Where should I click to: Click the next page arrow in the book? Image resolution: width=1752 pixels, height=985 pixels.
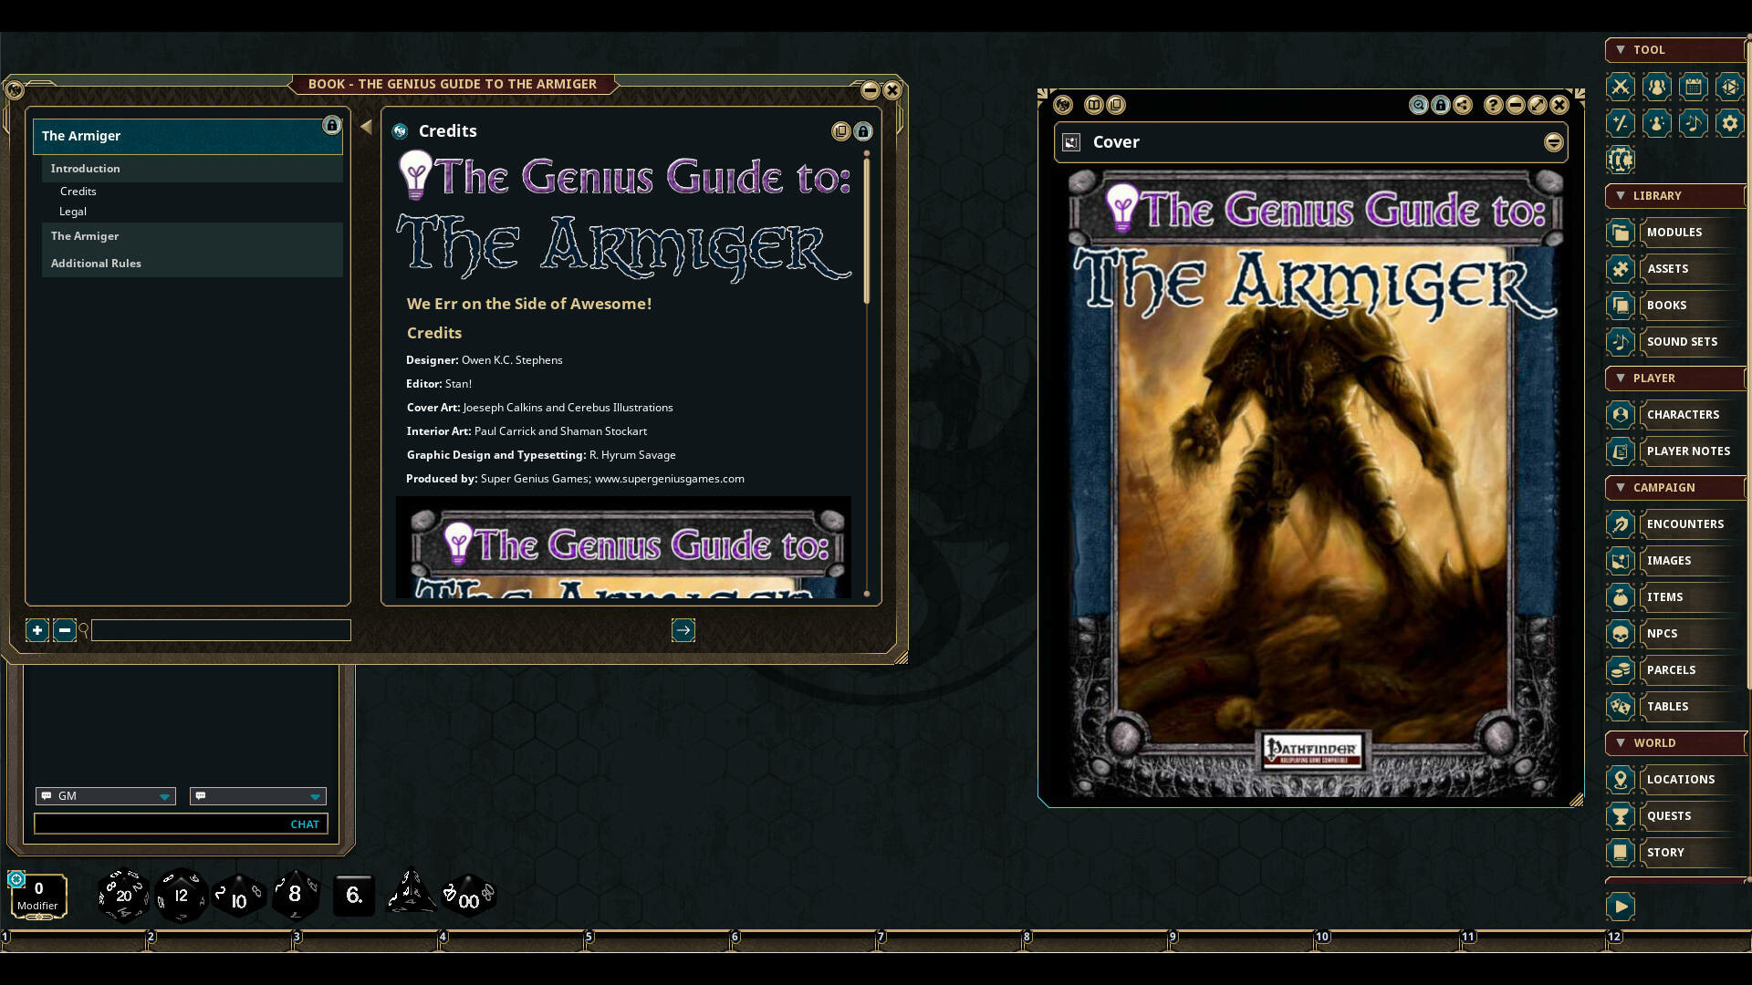(x=683, y=630)
